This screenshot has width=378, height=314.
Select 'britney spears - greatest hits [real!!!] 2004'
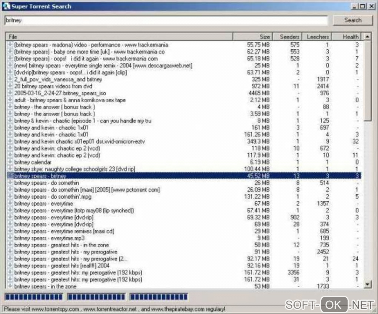pyautogui.click(x=62, y=266)
